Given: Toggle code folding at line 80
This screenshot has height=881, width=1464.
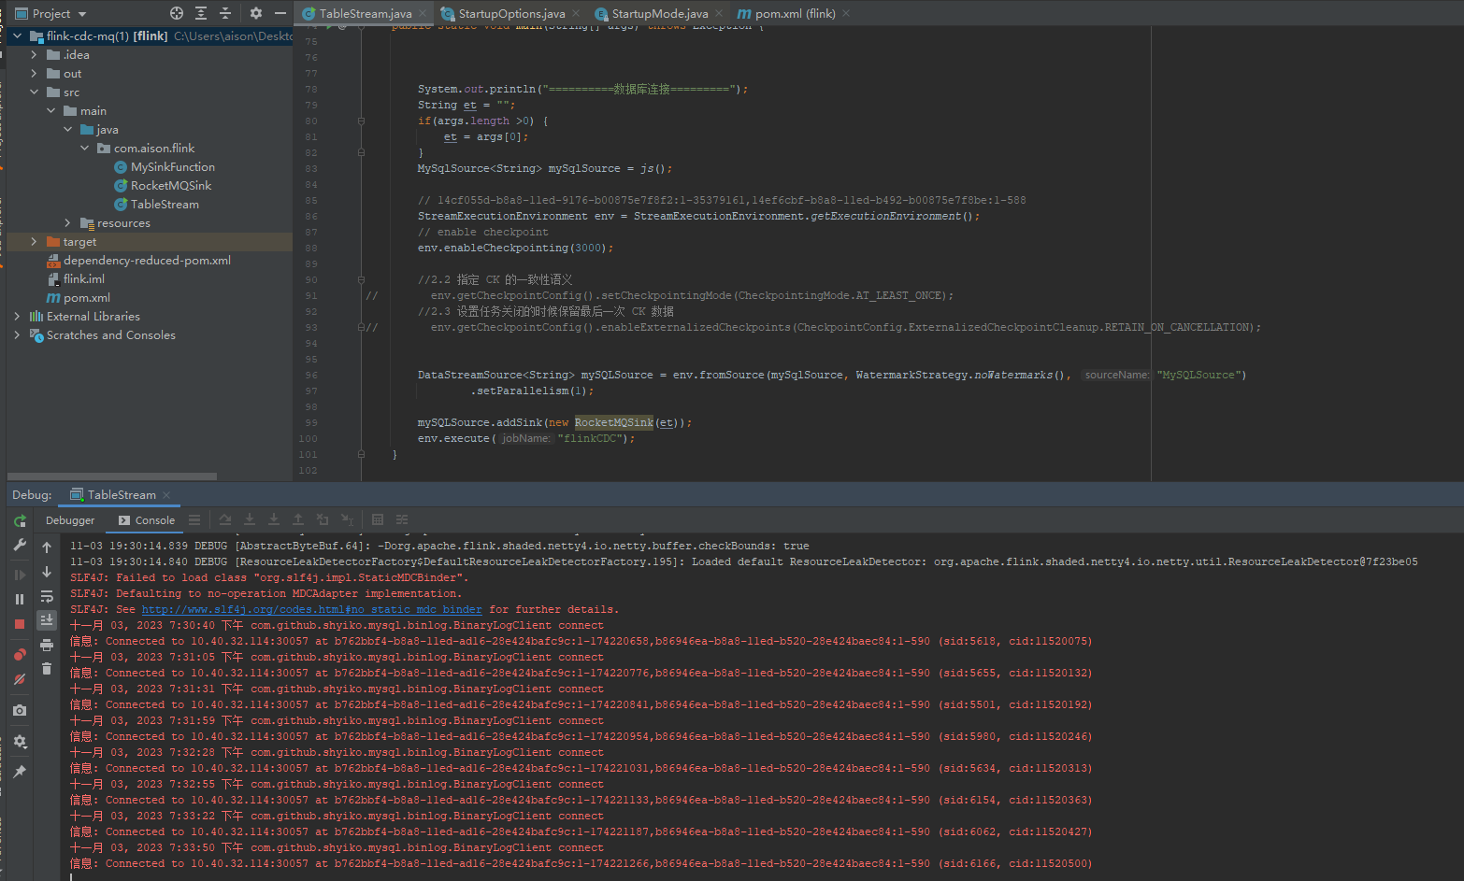Looking at the screenshot, I should (361, 121).
